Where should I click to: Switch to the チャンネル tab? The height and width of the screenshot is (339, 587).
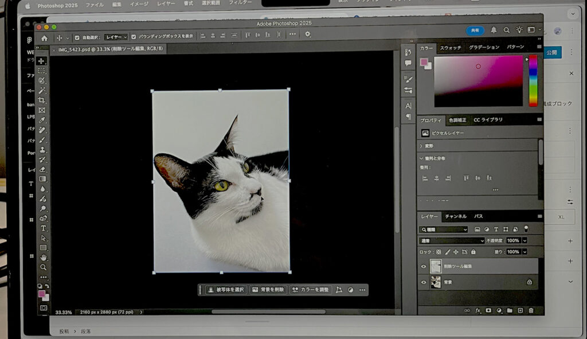click(456, 216)
